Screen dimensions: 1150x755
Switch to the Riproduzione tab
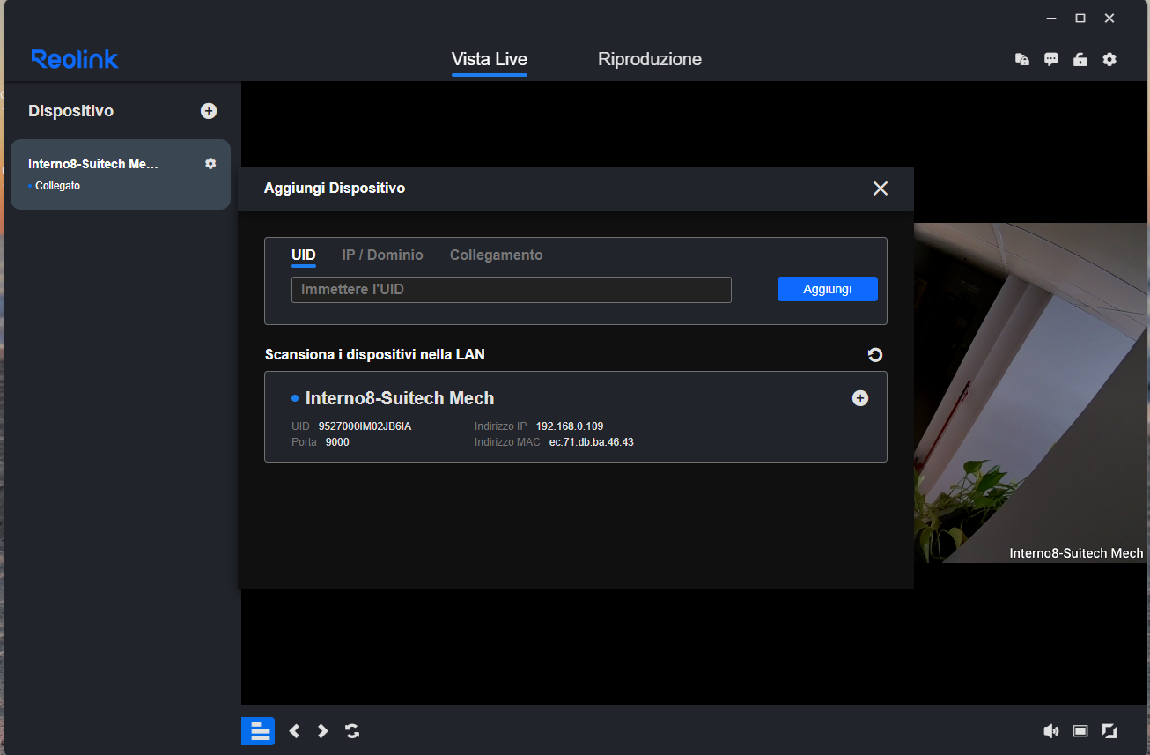(x=649, y=60)
